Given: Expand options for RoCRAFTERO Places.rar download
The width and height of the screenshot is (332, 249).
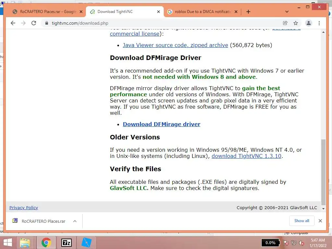Looking at the screenshot, I should 75,221.
